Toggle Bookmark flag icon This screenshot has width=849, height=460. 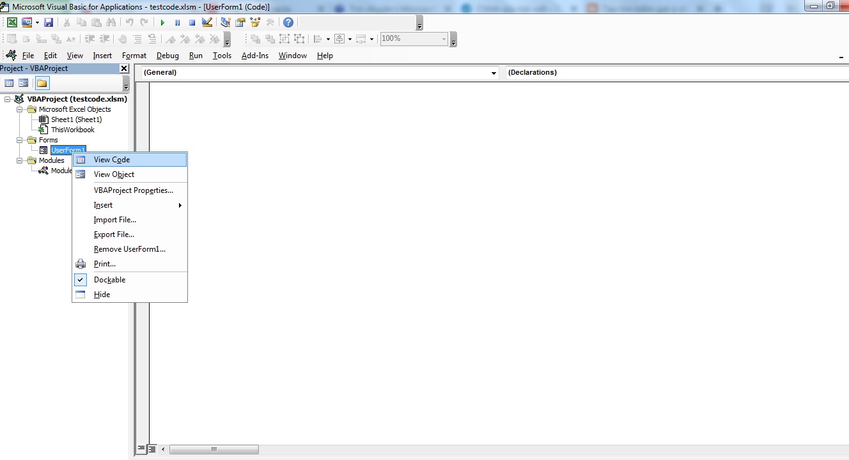pyautogui.click(x=171, y=39)
